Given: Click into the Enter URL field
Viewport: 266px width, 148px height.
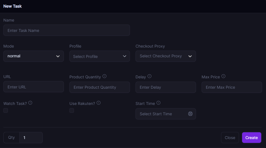Looking at the screenshot, I should pyautogui.click(x=33, y=87).
